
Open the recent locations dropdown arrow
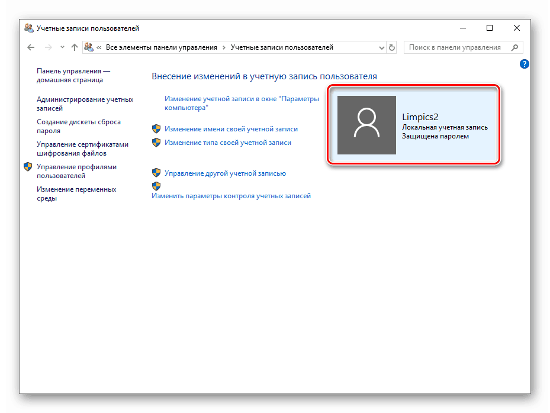(x=62, y=47)
